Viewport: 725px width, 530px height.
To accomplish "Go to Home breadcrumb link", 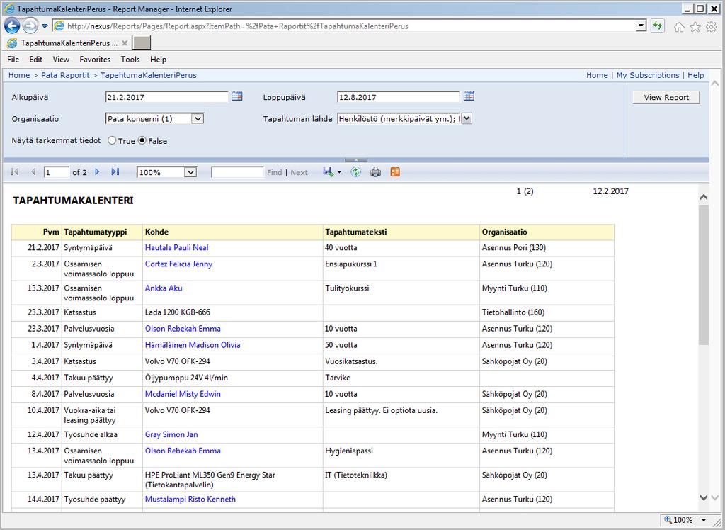I will click(19, 75).
